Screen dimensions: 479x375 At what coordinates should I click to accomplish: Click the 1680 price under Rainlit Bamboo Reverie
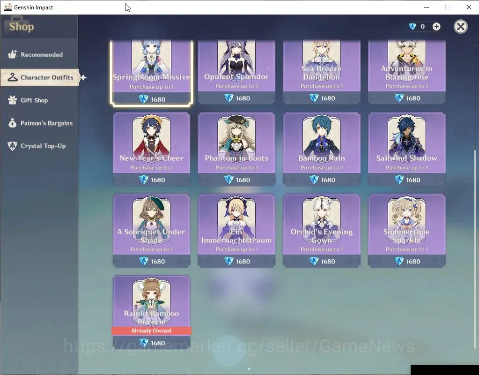tap(158, 343)
